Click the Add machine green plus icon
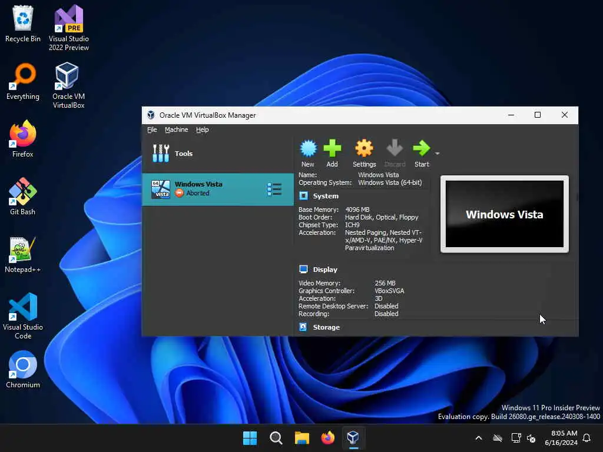The image size is (603, 452). 332,149
